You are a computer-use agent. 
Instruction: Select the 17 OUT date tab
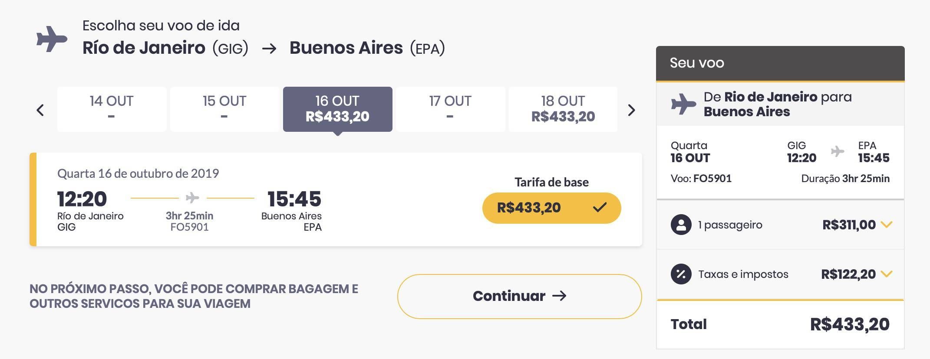(x=450, y=109)
